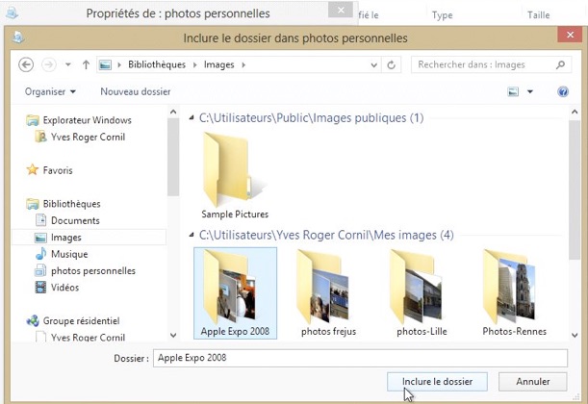The image size is (588, 404).
Task: Click the C:\Utilisateurs\Public\Images publiques header
Action: (x=311, y=118)
